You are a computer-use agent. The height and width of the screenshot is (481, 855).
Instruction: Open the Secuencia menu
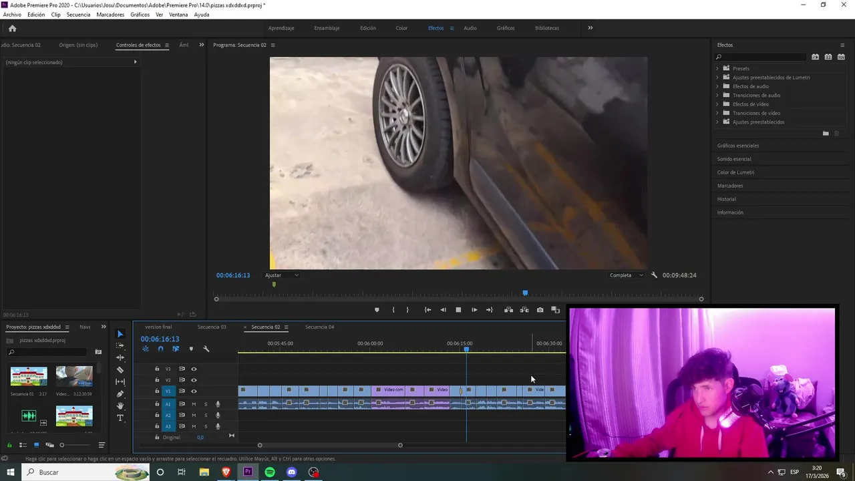coord(78,15)
